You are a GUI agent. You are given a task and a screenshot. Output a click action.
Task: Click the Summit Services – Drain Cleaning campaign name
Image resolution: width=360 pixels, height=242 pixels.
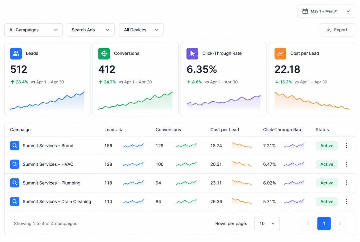click(57, 201)
